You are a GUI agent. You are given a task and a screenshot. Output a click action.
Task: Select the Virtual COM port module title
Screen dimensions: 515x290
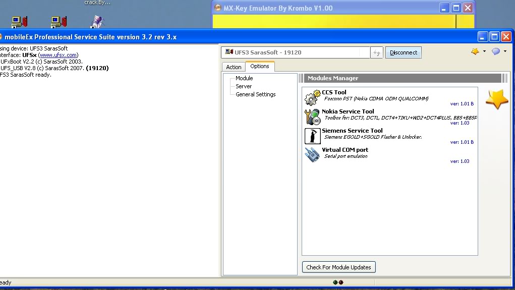pyautogui.click(x=345, y=150)
